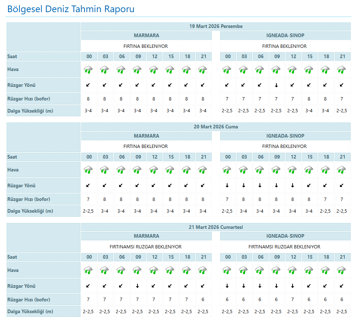This screenshot has height=322, width=358.
Task: Click the 19 Mart Marmara 18:00 wind direction arrow
Action: (186, 85)
